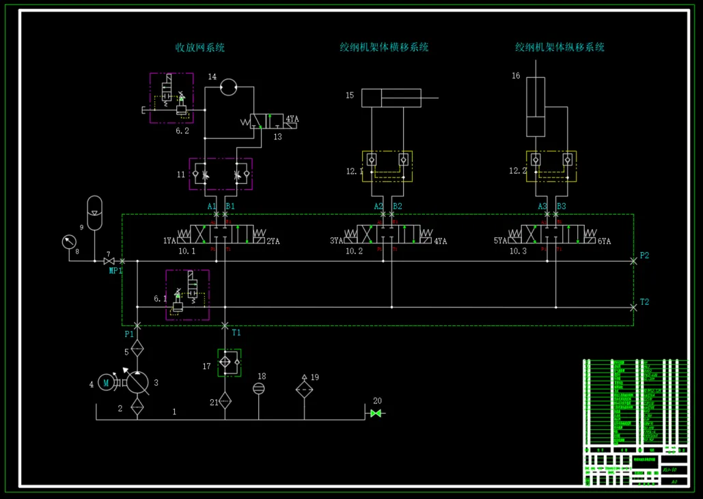The height and width of the screenshot is (499, 703).
Task: Select relief valve block 6.1
Action: click(187, 295)
